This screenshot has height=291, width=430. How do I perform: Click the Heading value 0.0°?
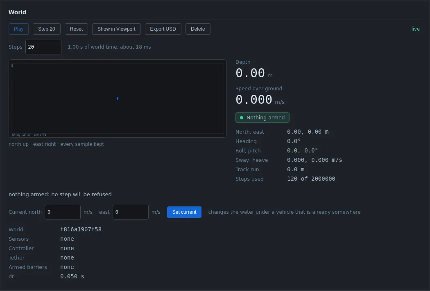(294, 141)
